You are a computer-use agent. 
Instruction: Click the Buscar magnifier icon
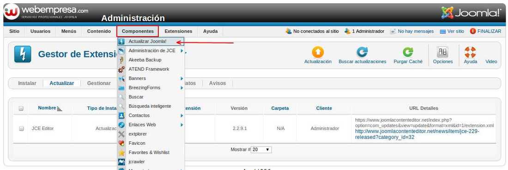click(121, 97)
